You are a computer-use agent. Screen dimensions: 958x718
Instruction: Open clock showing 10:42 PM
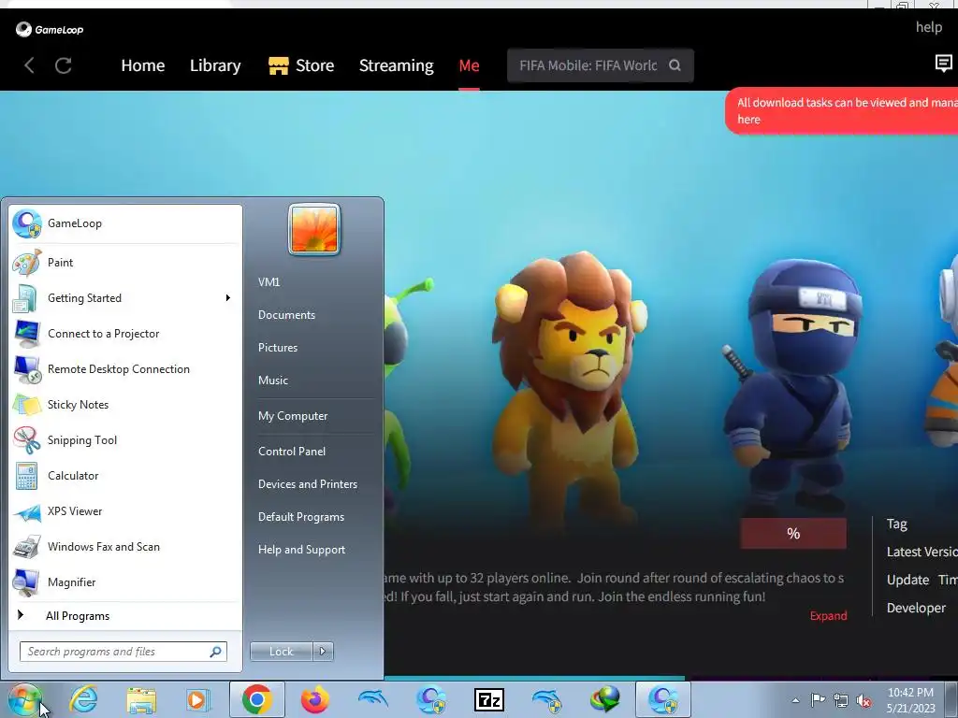point(911,700)
